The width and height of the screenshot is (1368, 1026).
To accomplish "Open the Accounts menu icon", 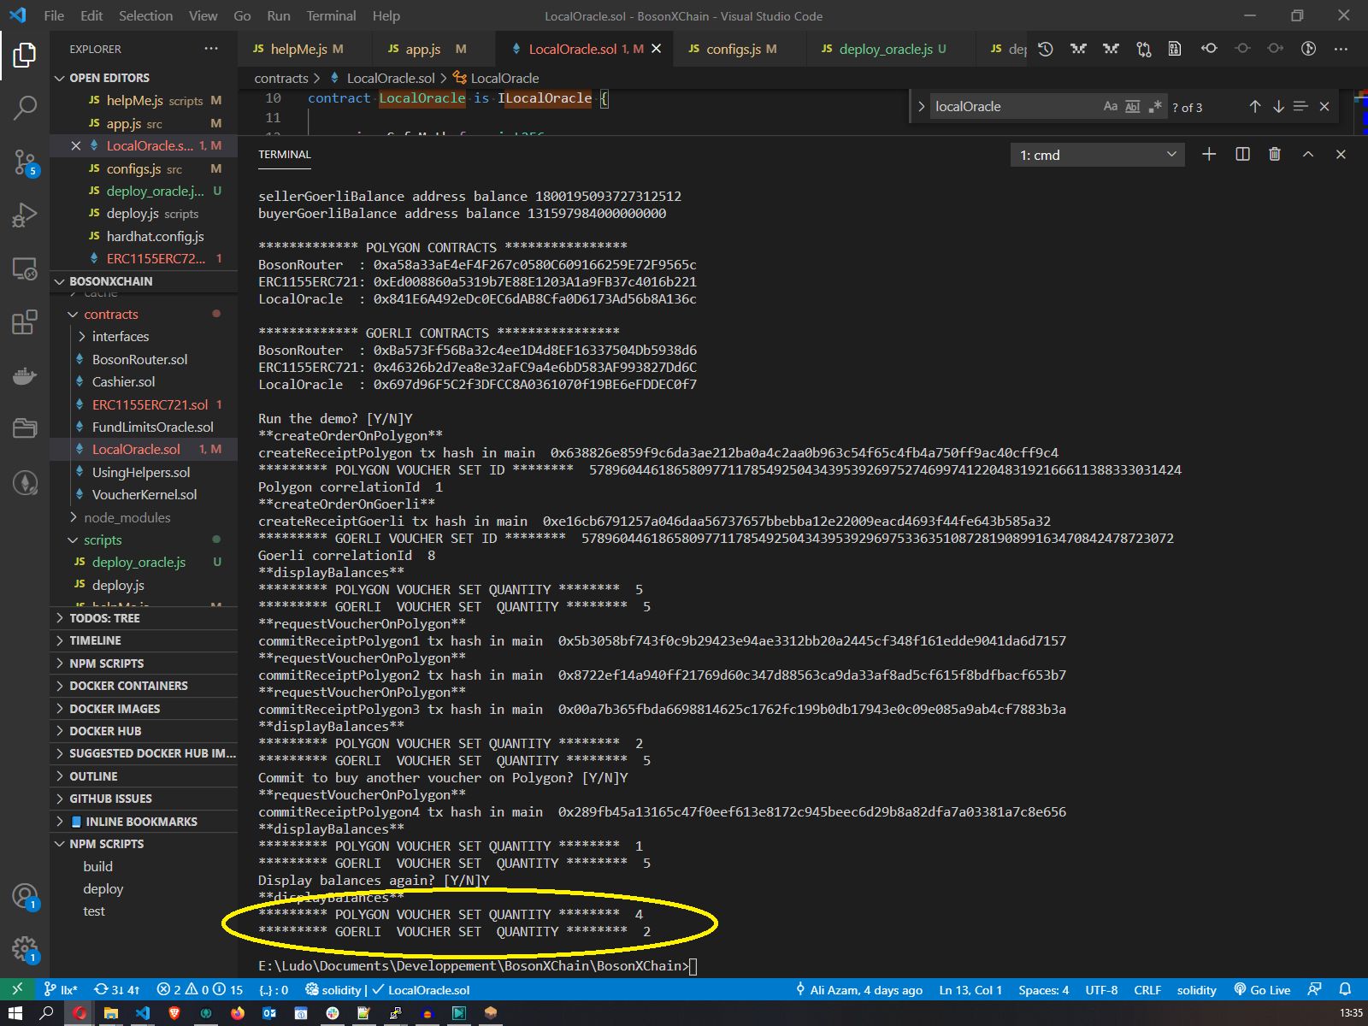I will pyautogui.click(x=24, y=896).
